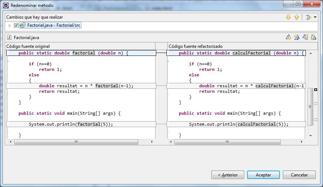This screenshot has width=323, height=187.
Task: Select Factorial.java - Factorial/src tree item
Action: [54, 26]
